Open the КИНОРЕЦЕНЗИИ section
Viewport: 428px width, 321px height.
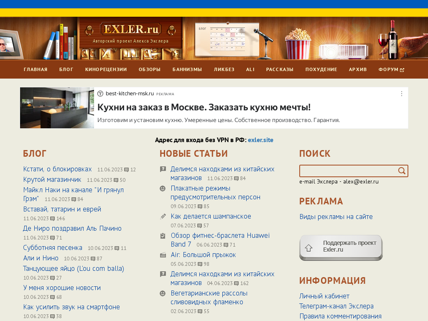[x=106, y=69]
